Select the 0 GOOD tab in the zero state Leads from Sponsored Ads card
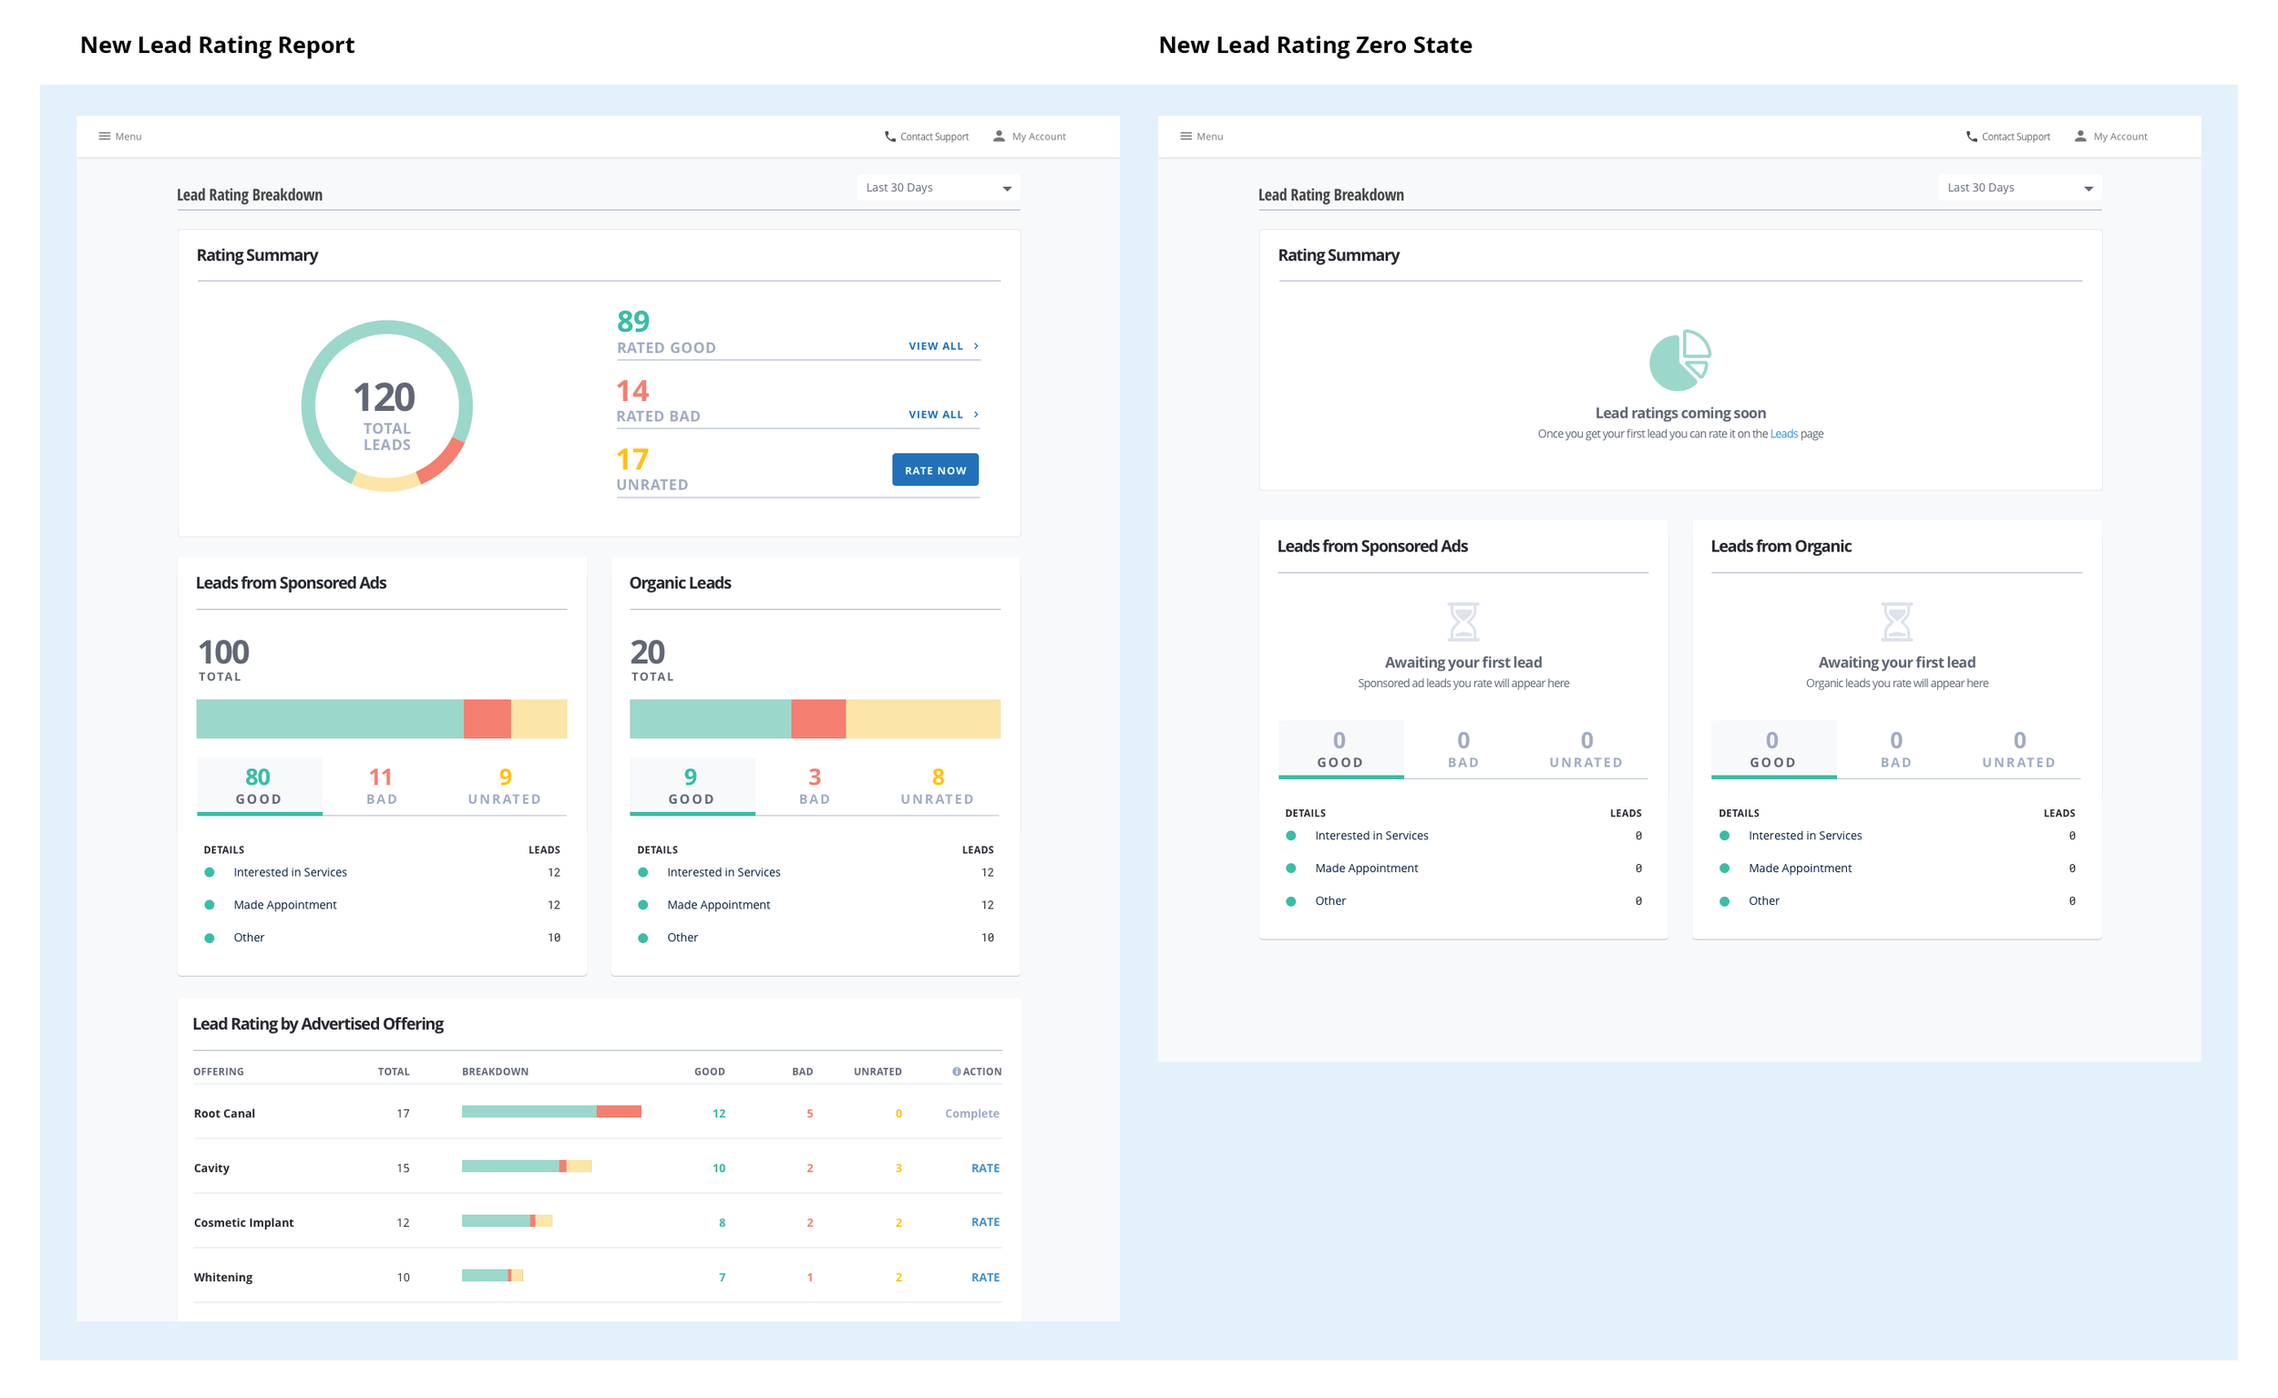The height and width of the screenshot is (1398, 2278). point(1340,749)
